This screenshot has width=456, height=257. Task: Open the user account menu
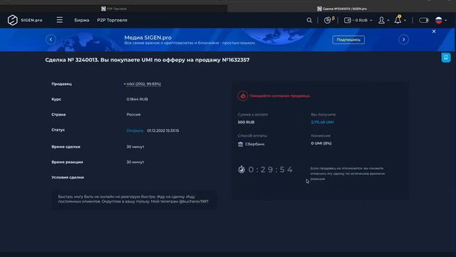(383, 20)
